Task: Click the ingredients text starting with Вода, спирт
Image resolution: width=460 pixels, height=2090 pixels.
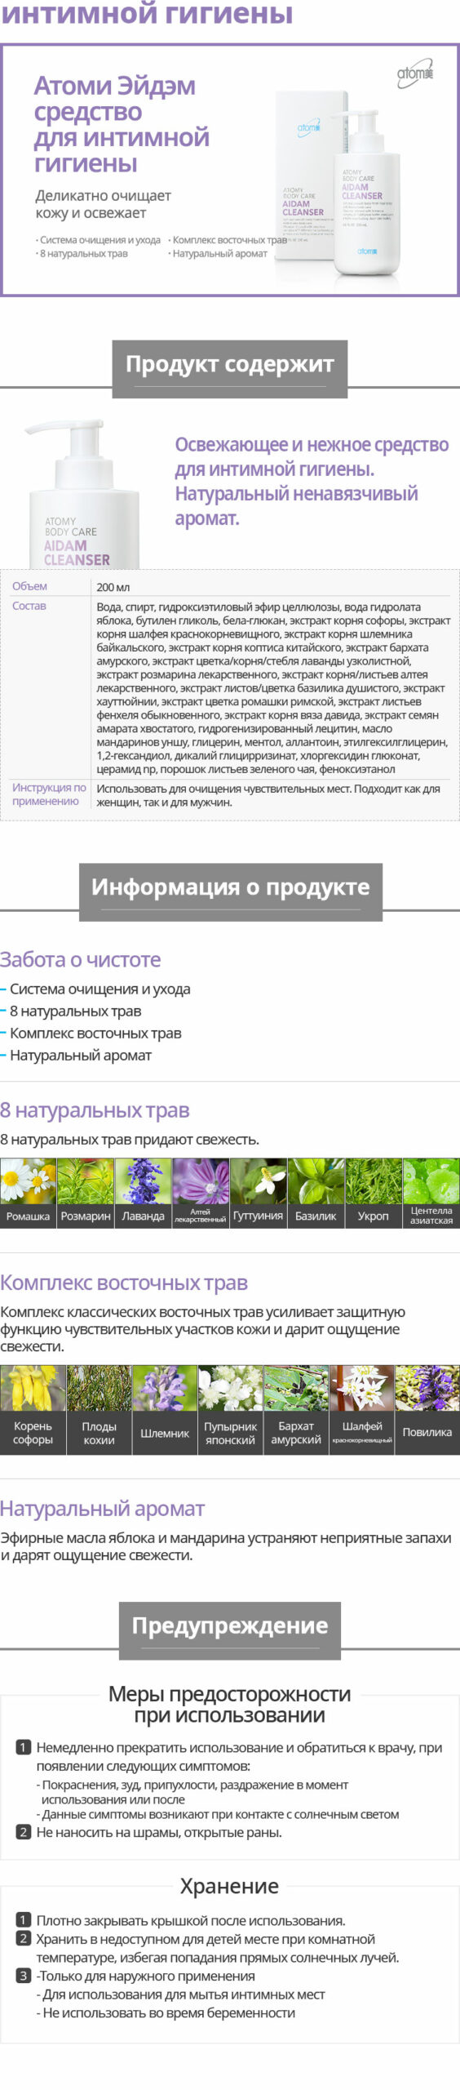Action: click(272, 687)
